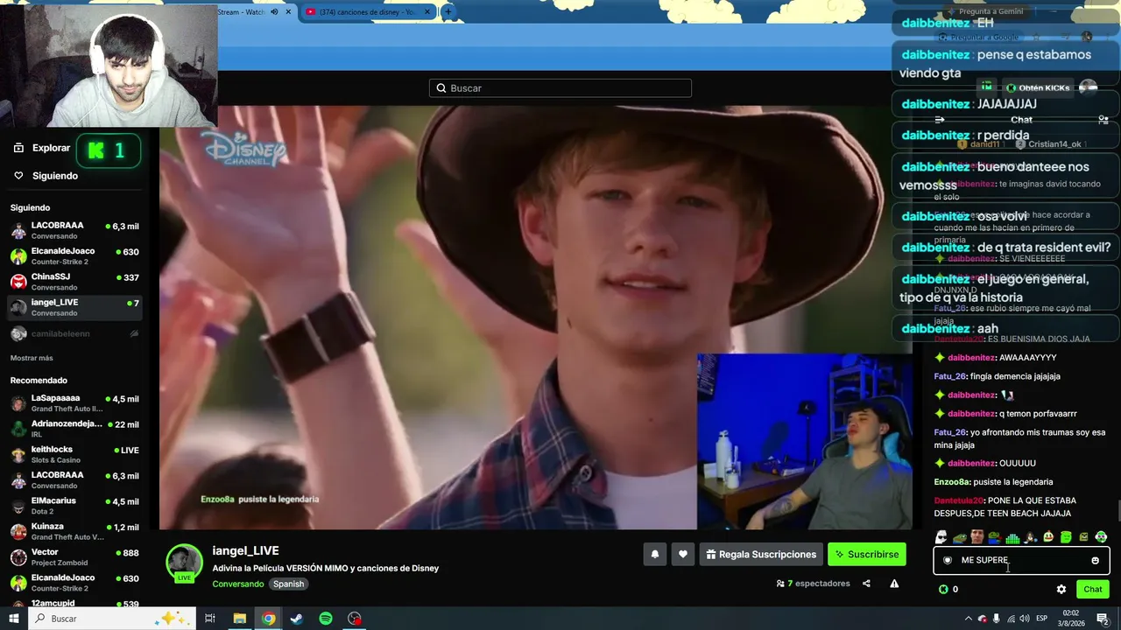1121x630 pixels.
Task: Click the green Suscribirse button
Action: pyautogui.click(x=866, y=554)
